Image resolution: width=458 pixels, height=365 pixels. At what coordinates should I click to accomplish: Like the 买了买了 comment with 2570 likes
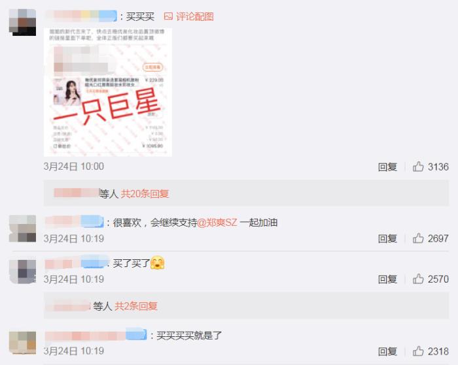418,279
